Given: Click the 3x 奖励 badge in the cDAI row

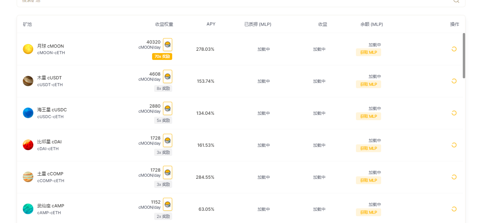Looking at the screenshot, I should coord(163,153).
